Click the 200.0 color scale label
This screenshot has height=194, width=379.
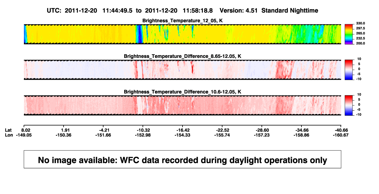[360, 43]
